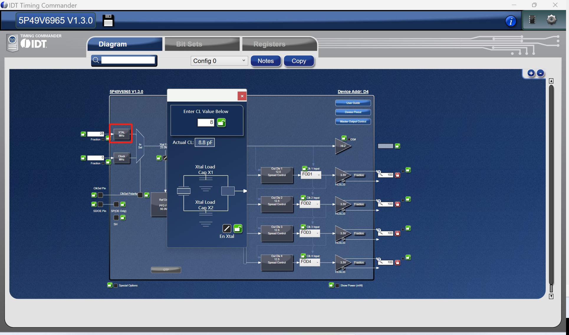Open the Config 0 dropdown
The image size is (569, 335).
(x=219, y=61)
